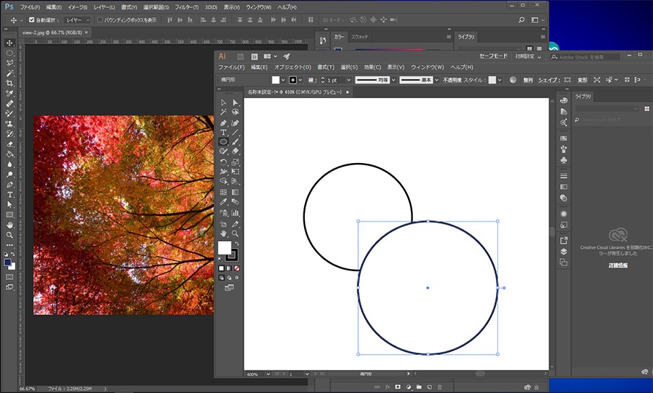Viewport: 653px width, 393px height.
Task: Select Photoshop's Eraser tool
Action: tap(9, 144)
